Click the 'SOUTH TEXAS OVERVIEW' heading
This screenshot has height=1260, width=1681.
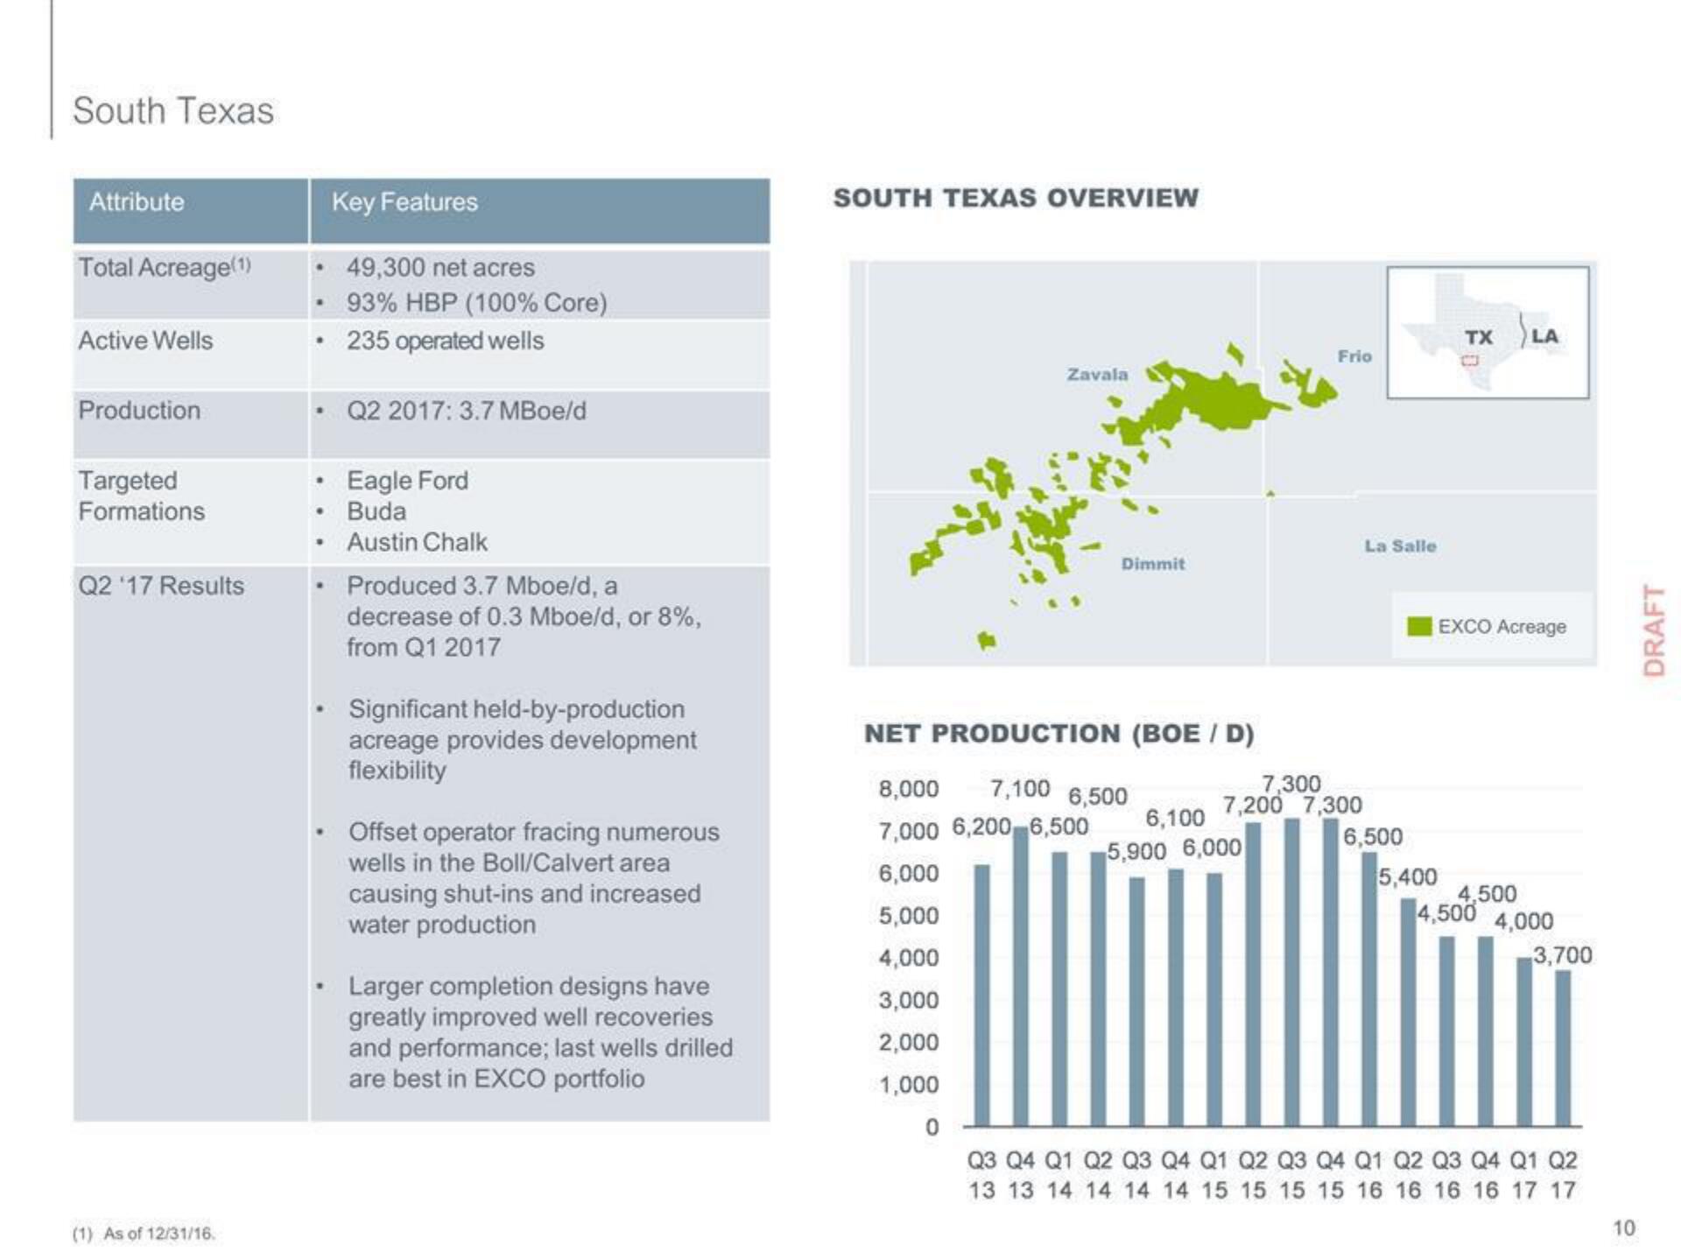click(1016, 198)
